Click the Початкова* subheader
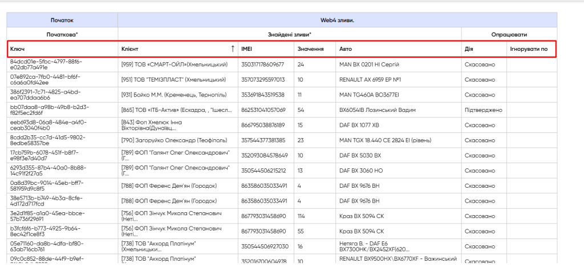This screenshot has width=584, height=275. click(x=62, y=34)
